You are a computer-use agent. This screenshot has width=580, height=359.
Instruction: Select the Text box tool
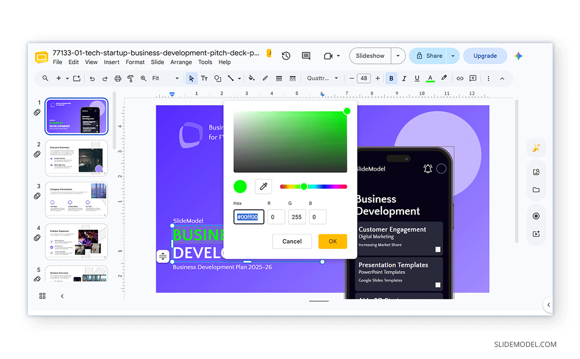click(x=204, y=78)
